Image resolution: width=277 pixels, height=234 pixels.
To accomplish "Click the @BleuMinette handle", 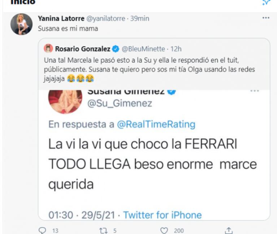I will tap(143, 48).
